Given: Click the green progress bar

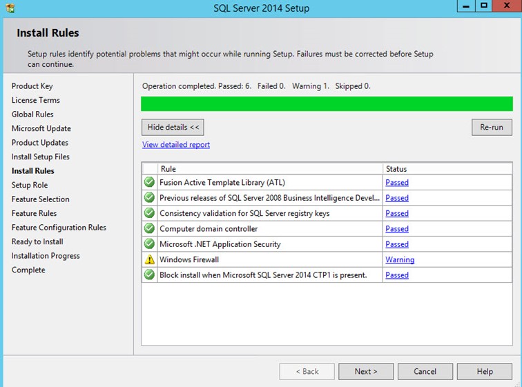Looking at the screenshot, I should [x=327, y=104].
